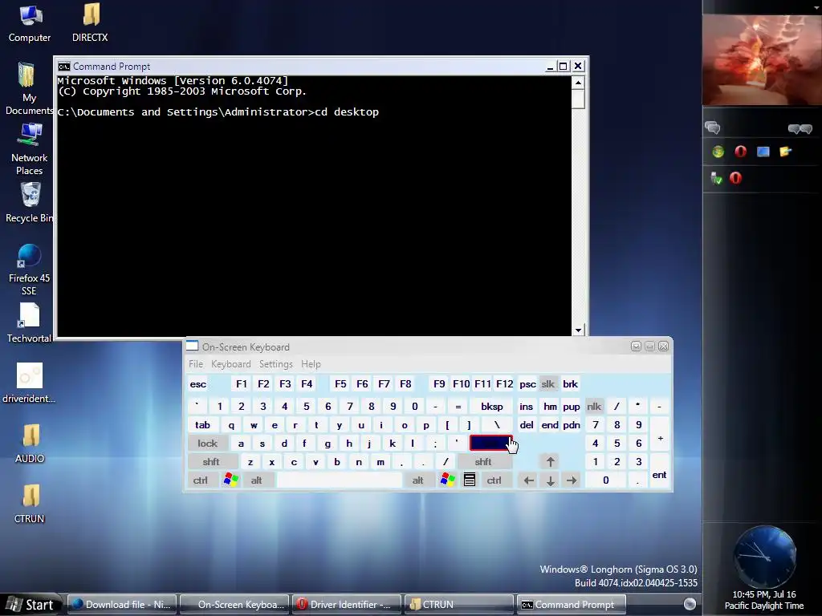Toggle the slk scroll lock key

[547, 384]
